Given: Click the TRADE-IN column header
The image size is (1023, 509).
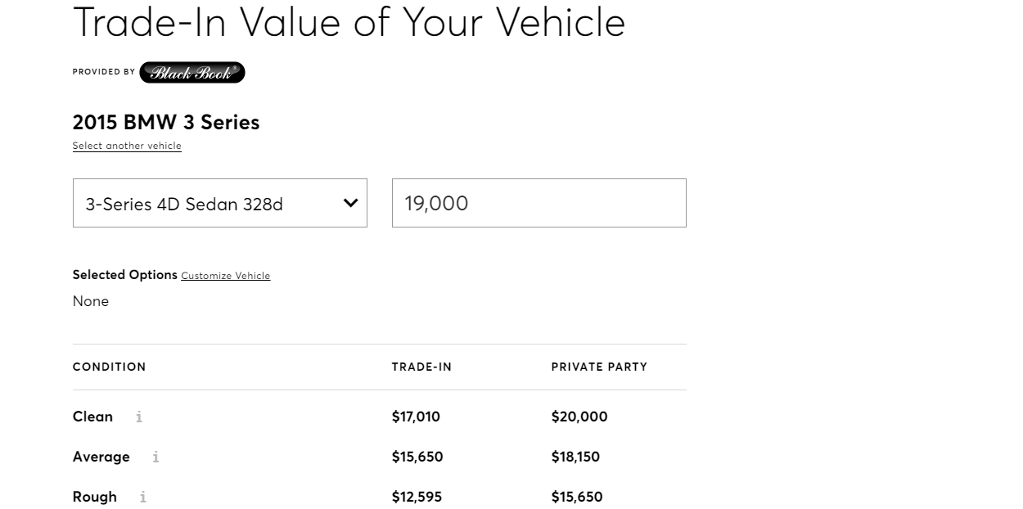Looking at the screenshot, I should 421,367.
